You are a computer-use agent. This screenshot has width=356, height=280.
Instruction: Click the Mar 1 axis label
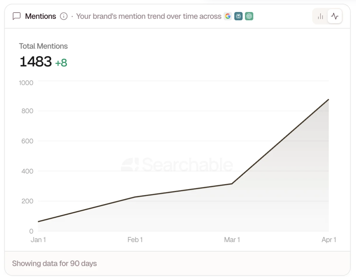232,240
